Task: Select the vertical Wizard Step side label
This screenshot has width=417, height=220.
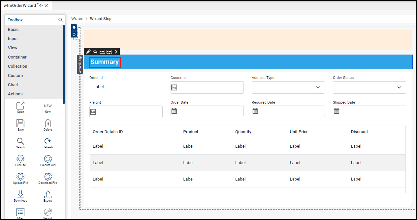Action: 80,64
